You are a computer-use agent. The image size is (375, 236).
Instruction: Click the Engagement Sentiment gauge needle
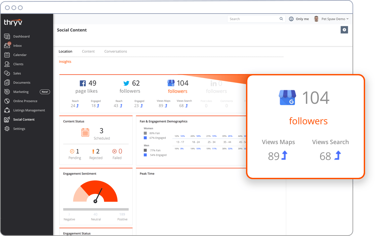click(x=98, y=195)
